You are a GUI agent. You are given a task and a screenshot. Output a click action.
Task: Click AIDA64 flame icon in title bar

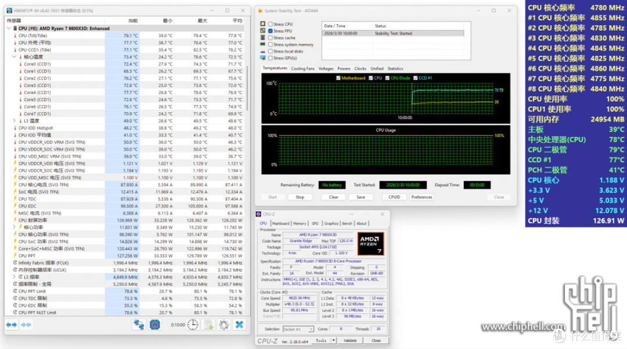click(x=260, y=11)
